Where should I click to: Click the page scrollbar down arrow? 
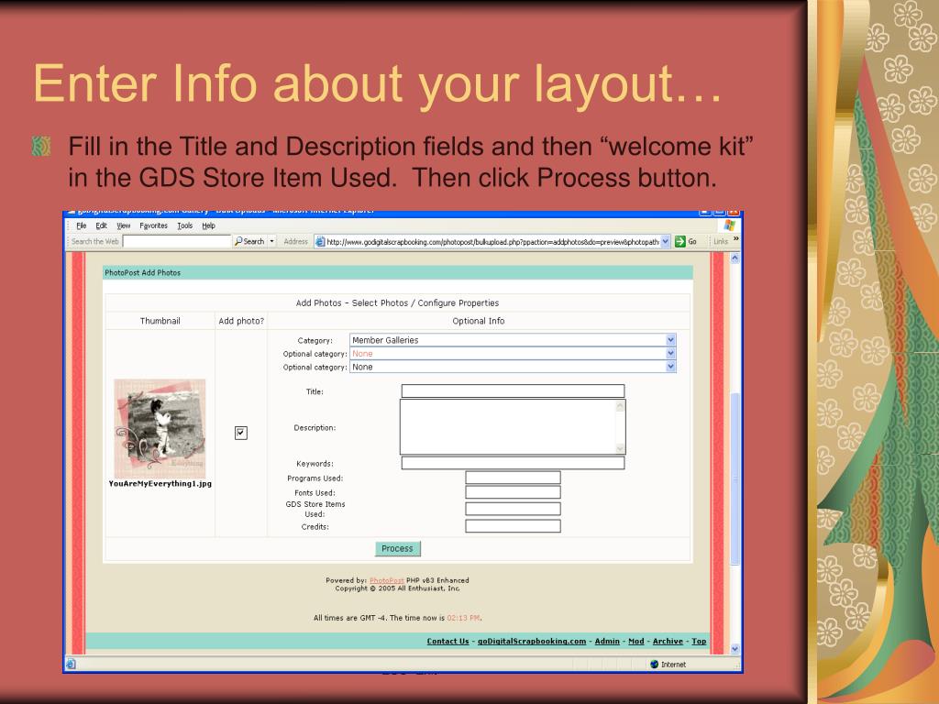(735, 649)
